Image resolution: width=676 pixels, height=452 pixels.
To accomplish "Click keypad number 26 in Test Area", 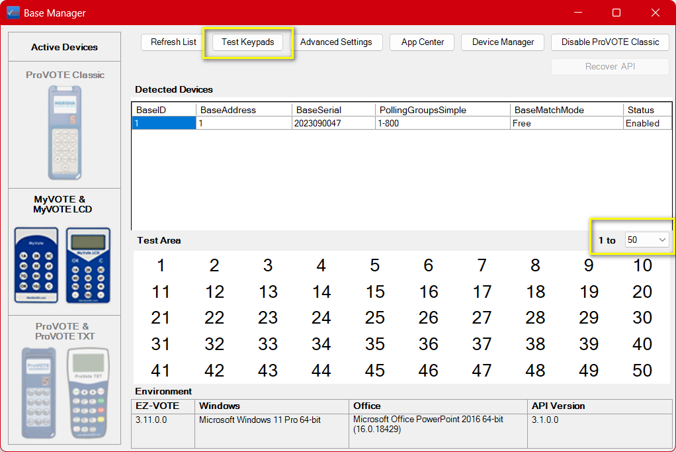I will pyautogui.click(x=428, y=318).
